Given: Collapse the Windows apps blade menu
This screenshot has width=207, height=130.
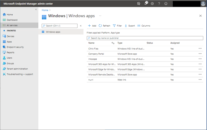Looking at the screenshot, I should (81, 26).
